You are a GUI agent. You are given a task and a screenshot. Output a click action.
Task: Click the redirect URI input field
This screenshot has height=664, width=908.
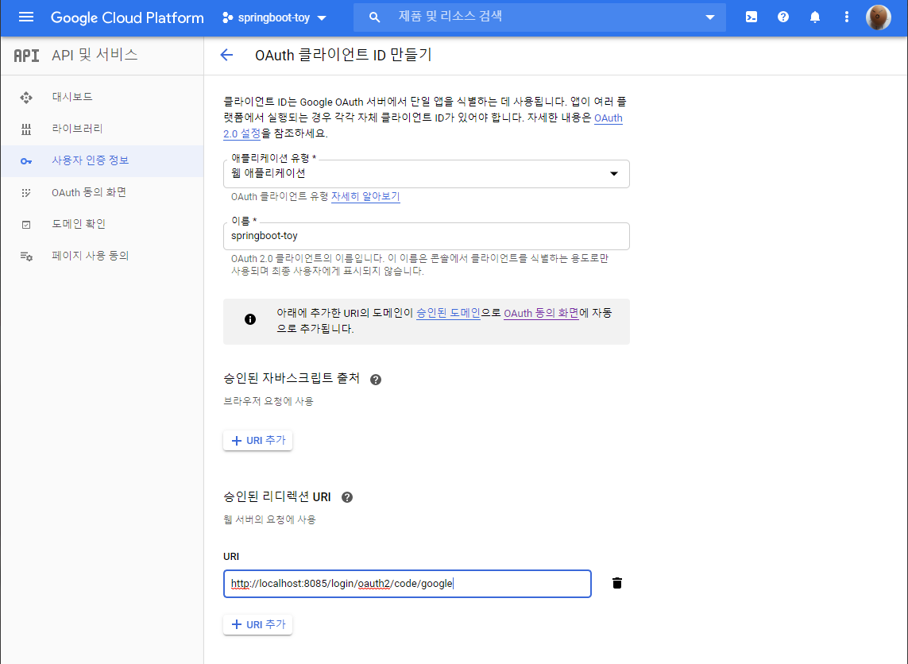(x=407, y=584)
